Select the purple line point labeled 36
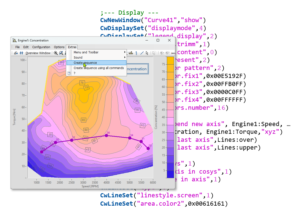Viewport: 294px width, 212px height. [107, 135]
